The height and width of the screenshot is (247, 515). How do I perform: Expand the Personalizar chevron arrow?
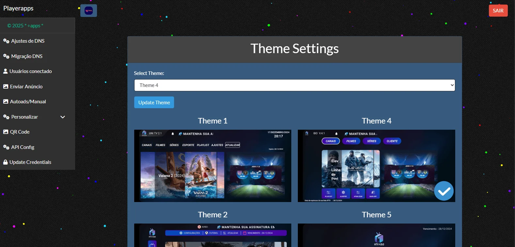coord(63,117)
